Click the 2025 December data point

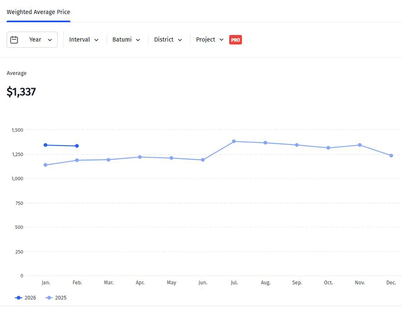[x=391, y=156]
